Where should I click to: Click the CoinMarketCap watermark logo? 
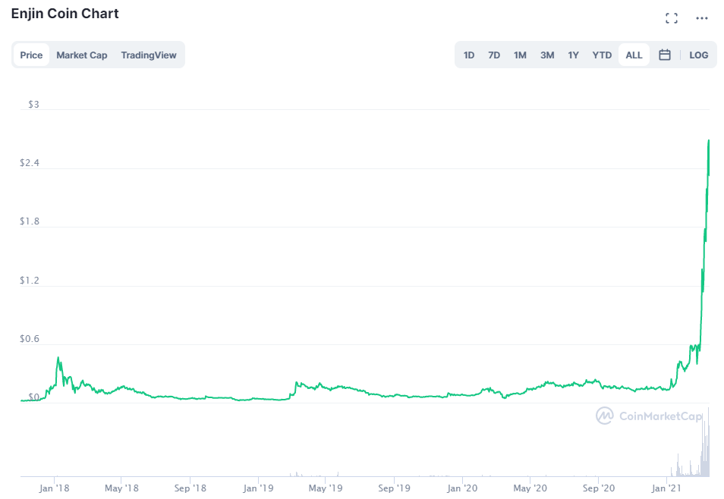[x=649, y=416]
